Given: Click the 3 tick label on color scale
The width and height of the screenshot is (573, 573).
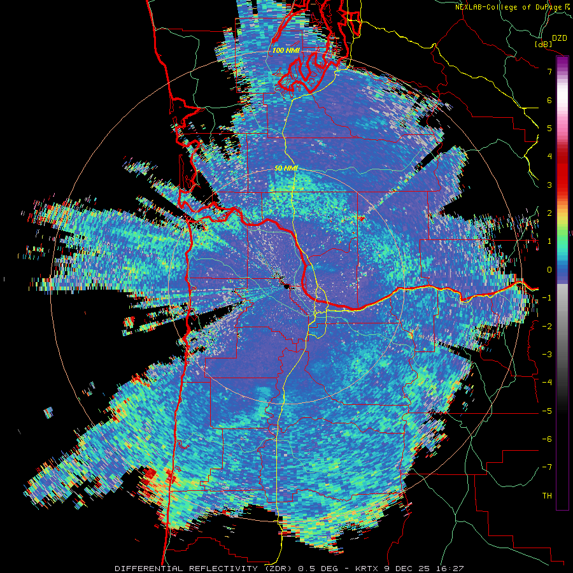Looking at the screenshot, I should click(549, 185).
